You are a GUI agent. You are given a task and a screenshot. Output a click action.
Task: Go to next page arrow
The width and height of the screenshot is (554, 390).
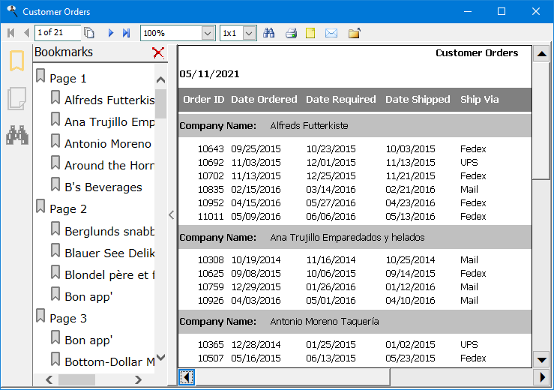coord(111,33)
